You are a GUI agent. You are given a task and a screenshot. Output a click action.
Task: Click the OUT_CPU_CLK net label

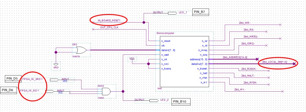pos(109,27)
